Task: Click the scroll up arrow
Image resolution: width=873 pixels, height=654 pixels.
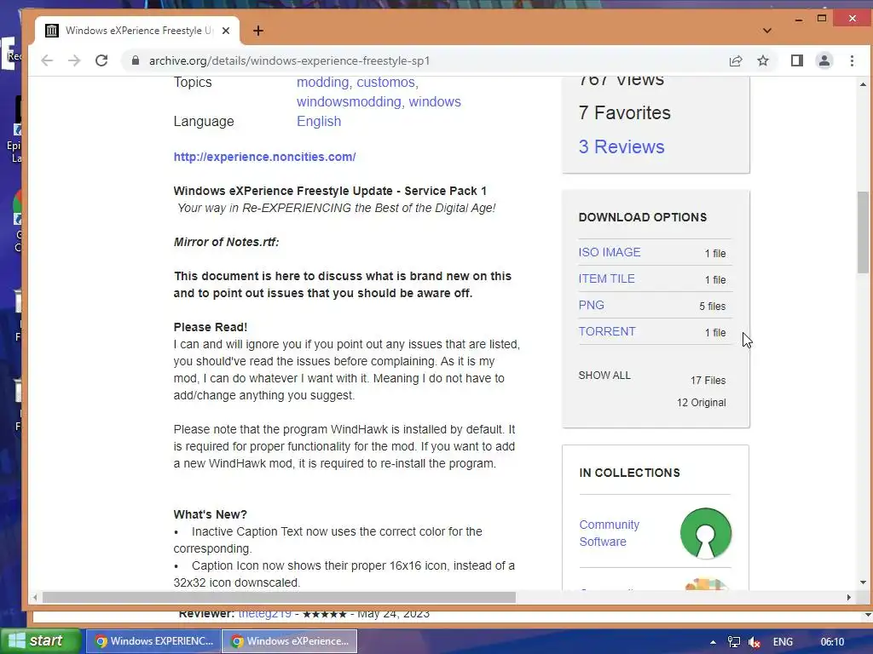Action: click(x=863, y=84)
